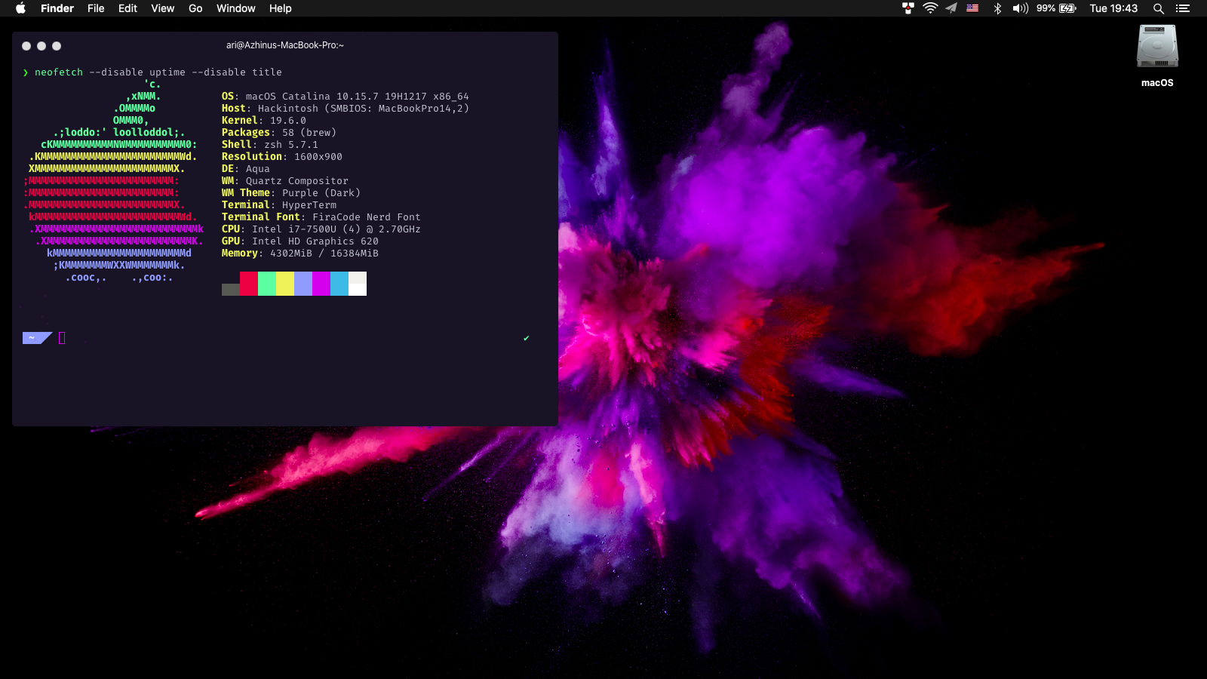Open the Wi-Fi status menu

pos(930,8)
